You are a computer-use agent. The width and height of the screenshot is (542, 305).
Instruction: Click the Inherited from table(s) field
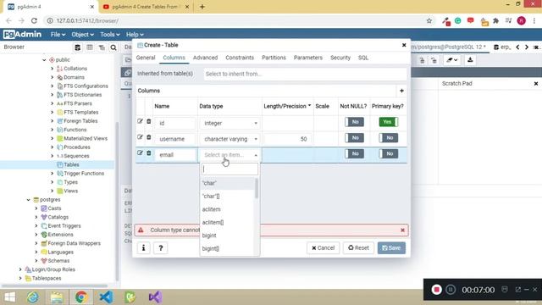click(305, 74)
